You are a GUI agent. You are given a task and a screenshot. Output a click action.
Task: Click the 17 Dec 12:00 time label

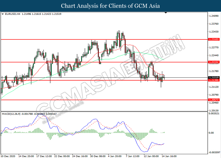44,156
